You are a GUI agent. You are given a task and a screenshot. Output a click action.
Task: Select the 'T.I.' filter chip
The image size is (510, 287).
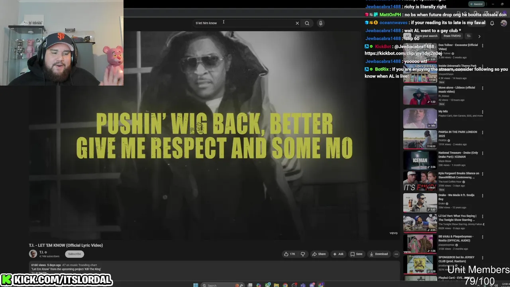(469, 36)
